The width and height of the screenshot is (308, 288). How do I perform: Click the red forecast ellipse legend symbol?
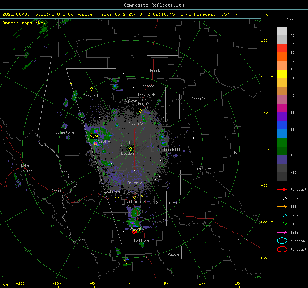pos(282,249)
